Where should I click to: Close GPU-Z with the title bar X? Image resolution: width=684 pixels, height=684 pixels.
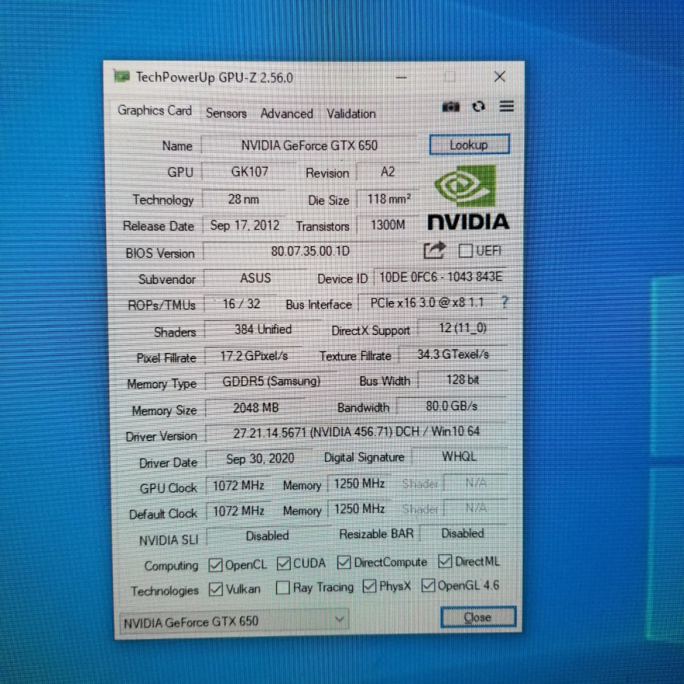pos(500,77)
